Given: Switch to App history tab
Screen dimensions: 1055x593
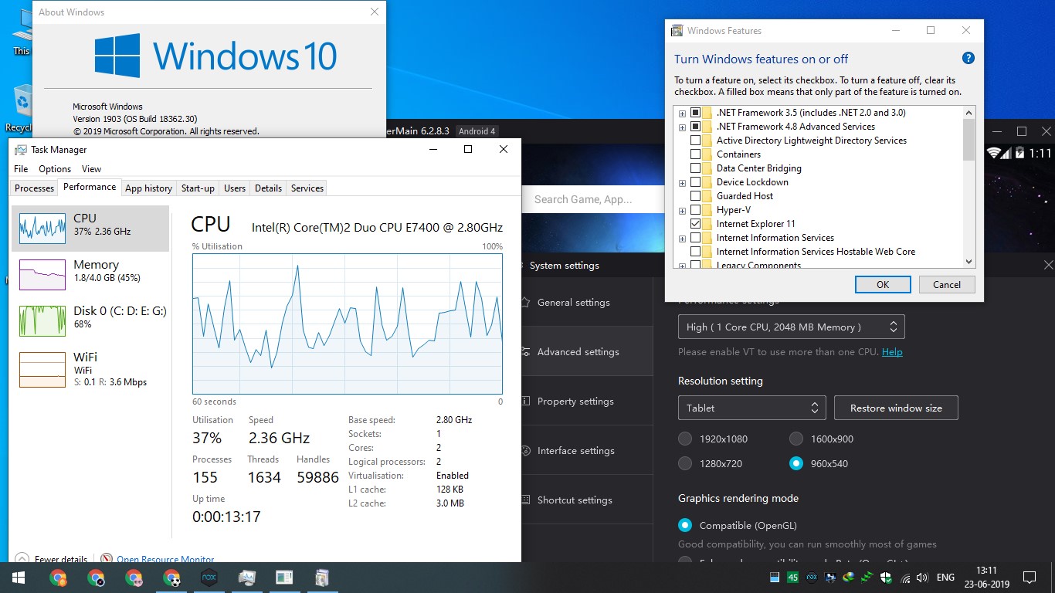Looking at the screenshot, I should [x=148, y=188].
